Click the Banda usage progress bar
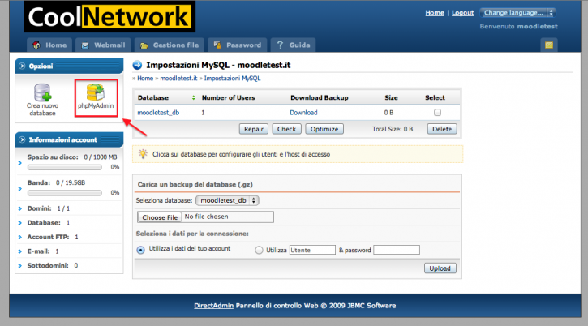 (65, 193)
